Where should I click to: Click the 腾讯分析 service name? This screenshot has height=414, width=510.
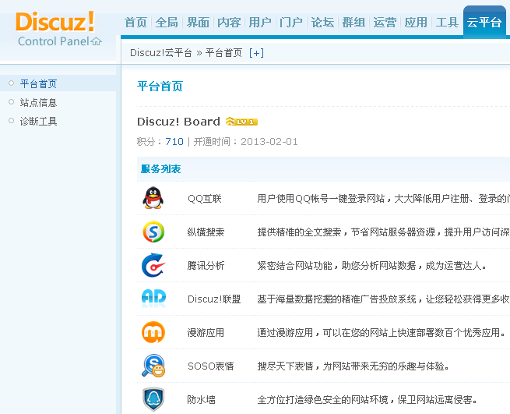click(206, 265)
